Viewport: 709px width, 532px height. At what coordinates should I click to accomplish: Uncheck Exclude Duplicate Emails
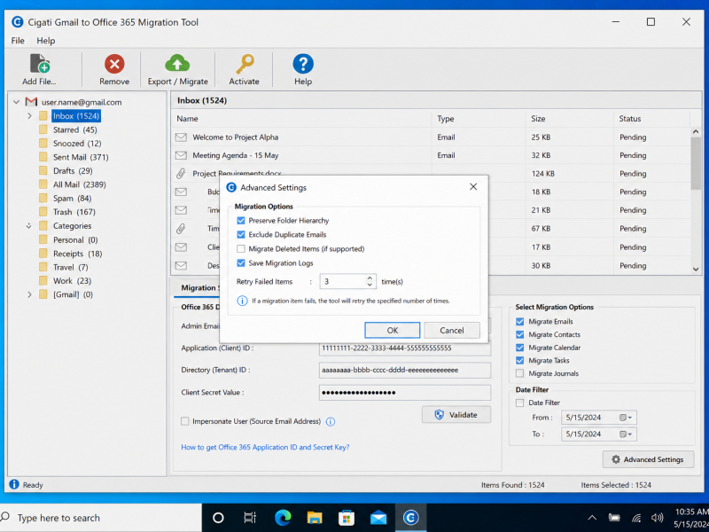click(x=241, y=235)
